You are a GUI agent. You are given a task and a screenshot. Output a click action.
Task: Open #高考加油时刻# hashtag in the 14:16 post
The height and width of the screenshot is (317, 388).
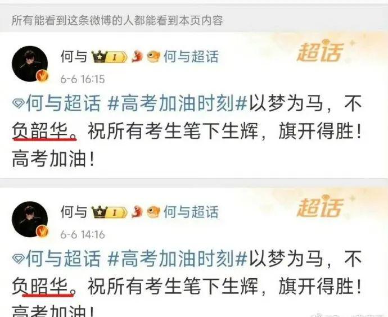click(178, 259)
